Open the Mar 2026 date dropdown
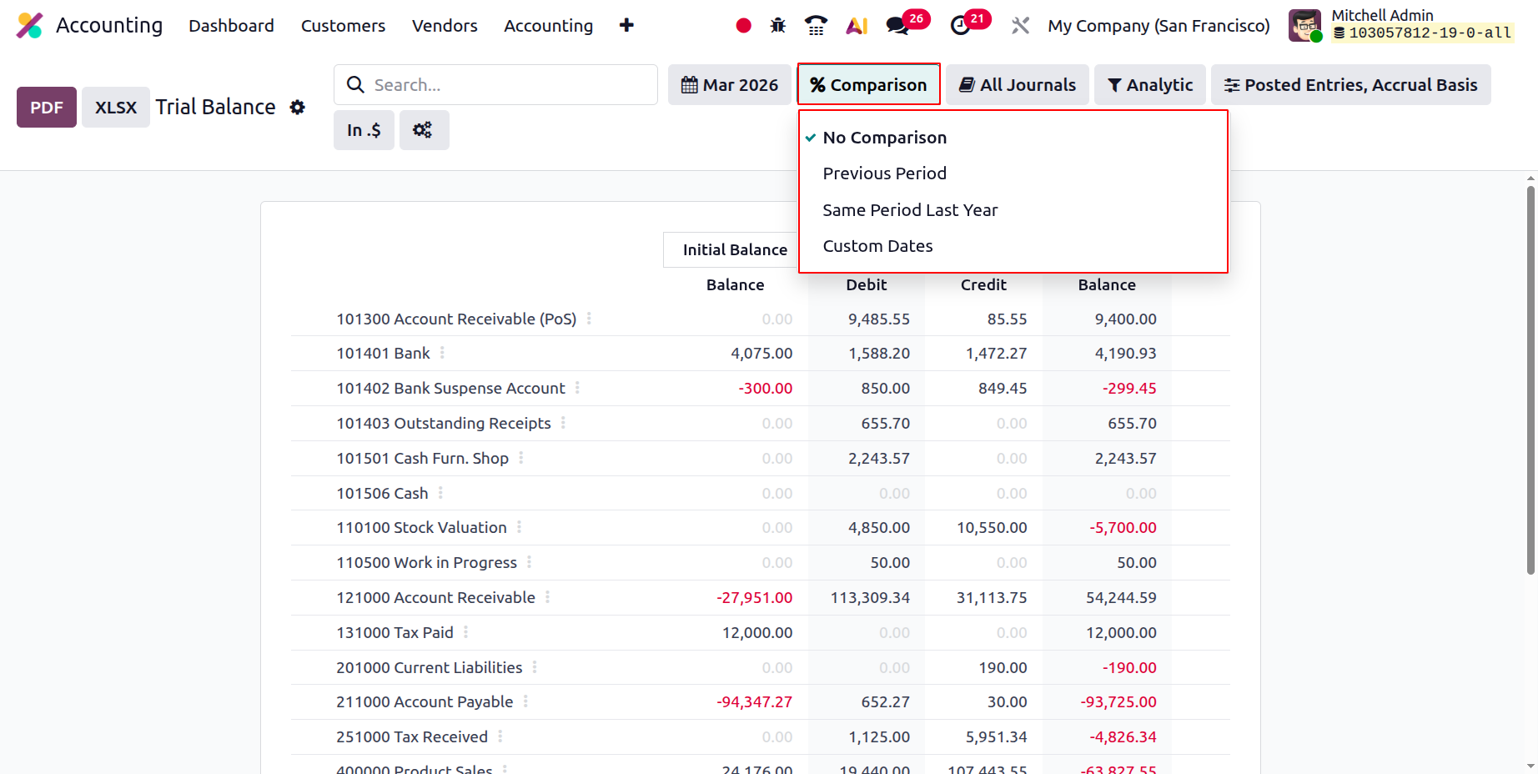This screenshot has width=1538, height=774. click(x=729, y=85)
